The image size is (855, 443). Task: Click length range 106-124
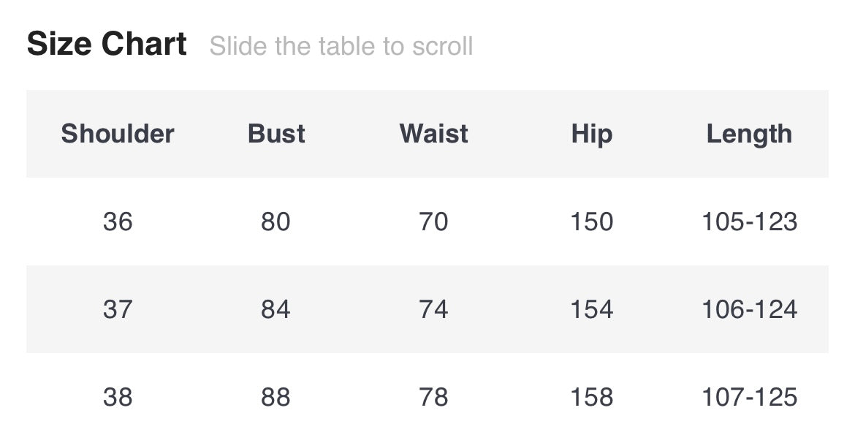(x=749, y=309)
